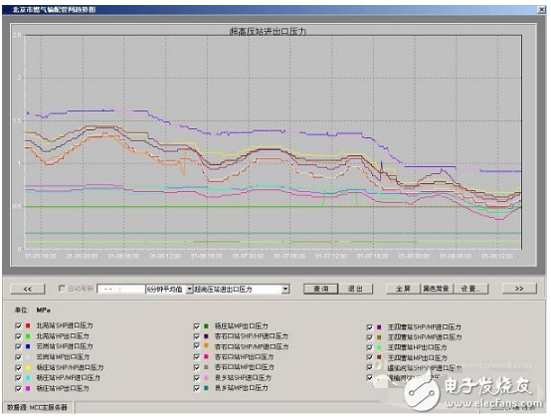Toggle 良乡站SHP进口压力 series checkbox
Viewport: 551px width, 420px height.
pyautogui.click(x=197, y=378)
